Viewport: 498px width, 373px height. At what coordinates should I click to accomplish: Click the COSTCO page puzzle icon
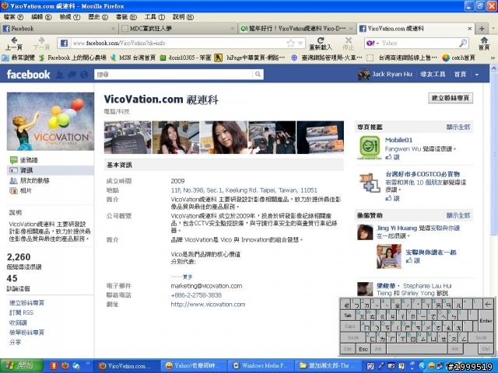click(x=370, y=183)
